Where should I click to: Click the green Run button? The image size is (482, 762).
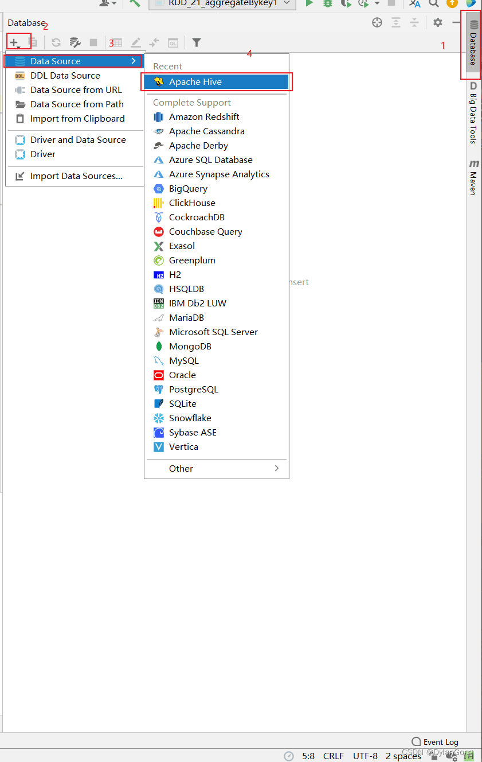[309, 3]
